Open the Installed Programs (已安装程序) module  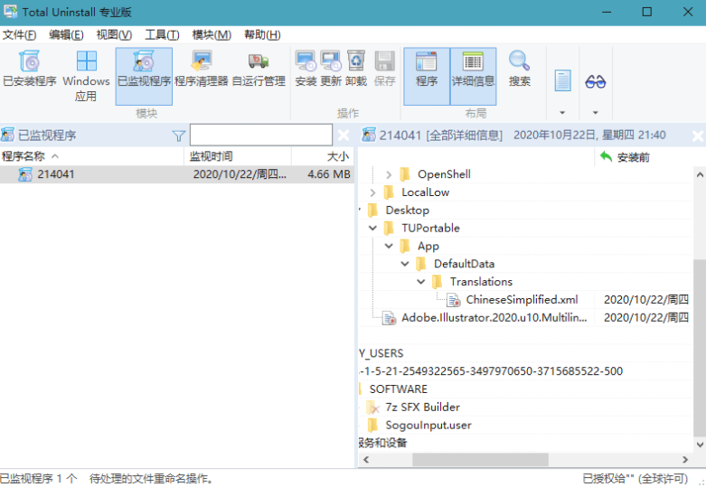pos(30,69)
